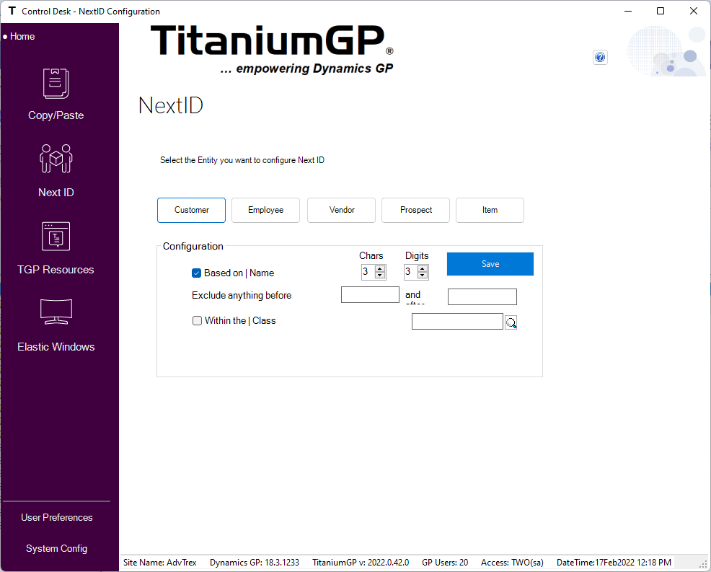Minimize the Control Desk window
Viewport: 711px width, 572px height.
point(628,11)
